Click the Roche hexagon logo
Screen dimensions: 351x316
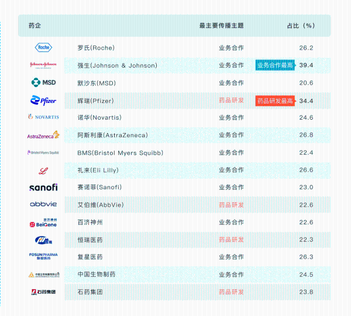pyautogui.click(x=43, y=47)
